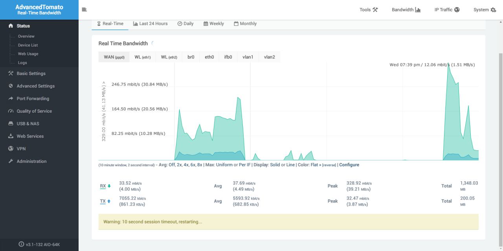Open the Configure link
Viewport: 503px width, 251px height.
[x=349, y=165]
